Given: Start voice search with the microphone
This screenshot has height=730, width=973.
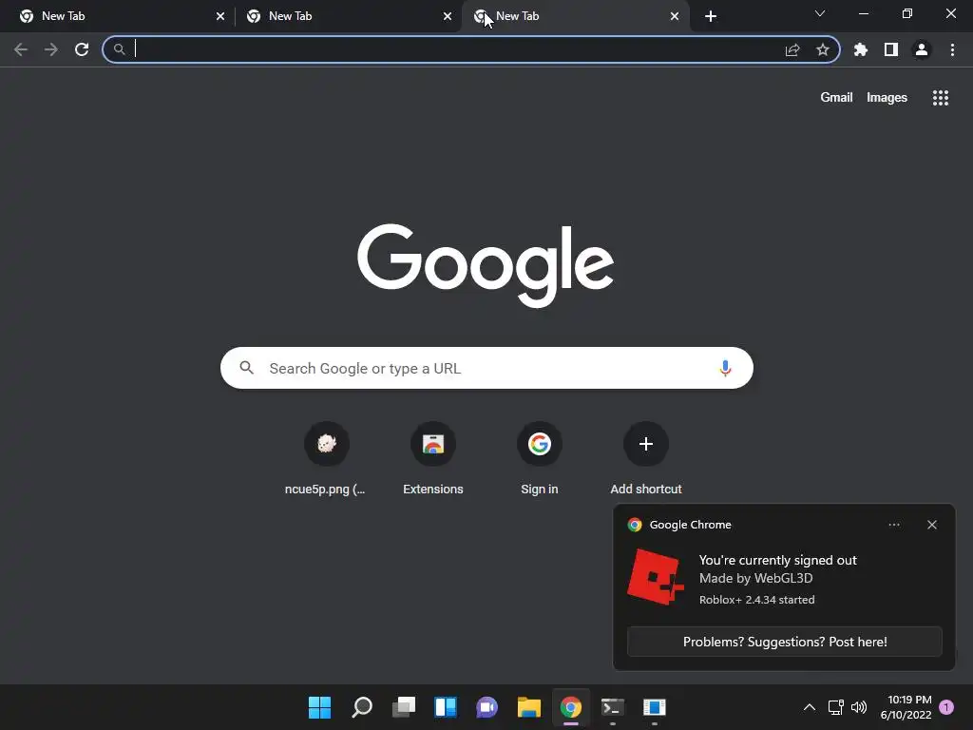Looking at the screenshot, I should click(x=725, y=368).
